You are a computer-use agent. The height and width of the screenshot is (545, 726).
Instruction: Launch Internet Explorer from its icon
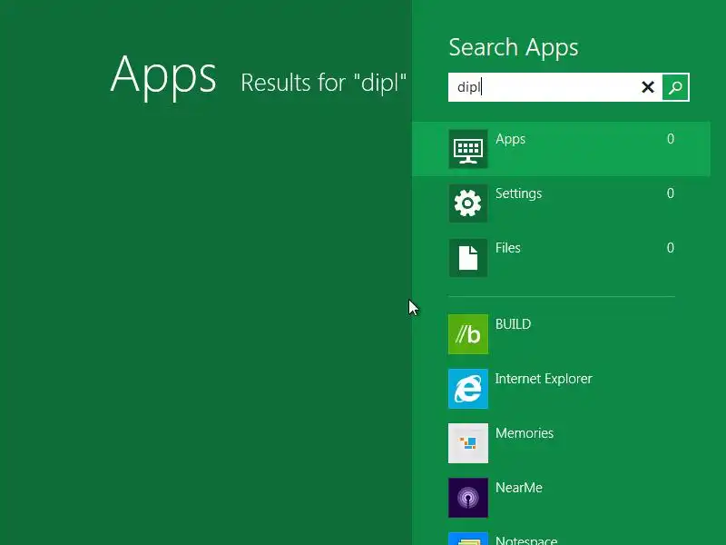click(468, 389)
